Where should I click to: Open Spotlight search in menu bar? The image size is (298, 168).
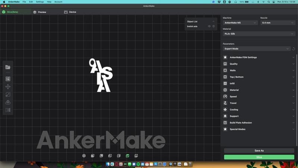point(269,2)
